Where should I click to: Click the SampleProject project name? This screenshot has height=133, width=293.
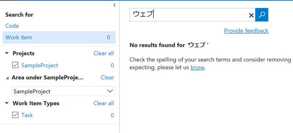pos(40,66)
